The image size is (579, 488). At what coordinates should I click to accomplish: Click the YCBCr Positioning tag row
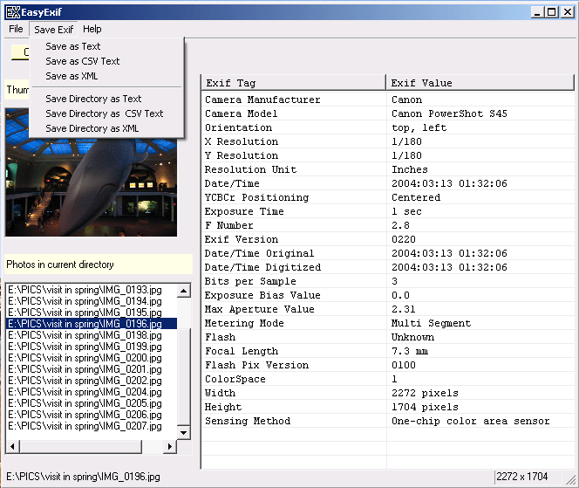point(295,197)
